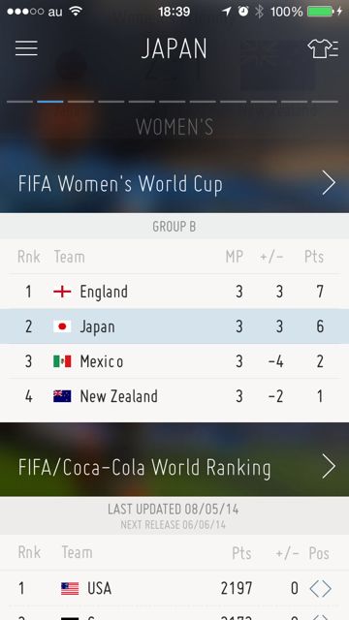Viewport: 349px width, 620px height.
Task: Expand FIFA Women's World Cup chevron
Action: click(x=329, y=183)
